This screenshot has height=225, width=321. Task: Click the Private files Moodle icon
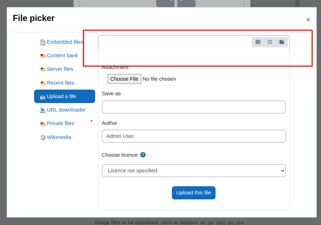pos(43,124)
